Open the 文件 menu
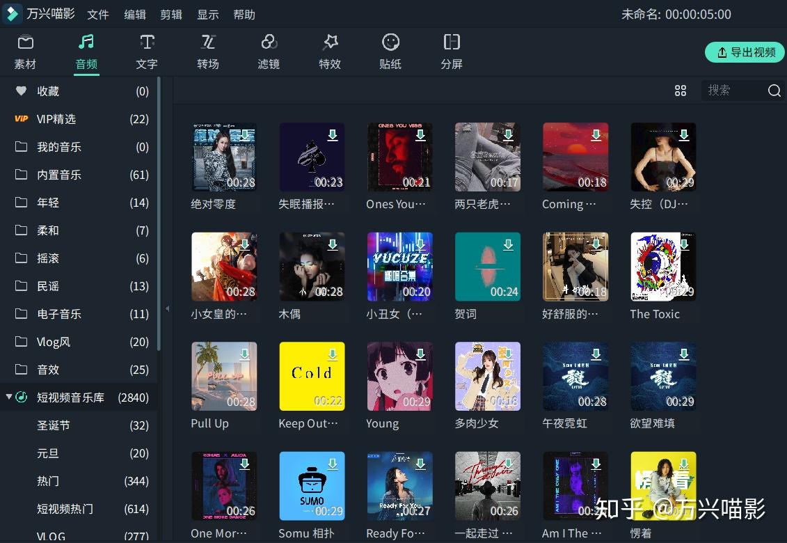 pyautogui.click(x=98, y=15)
